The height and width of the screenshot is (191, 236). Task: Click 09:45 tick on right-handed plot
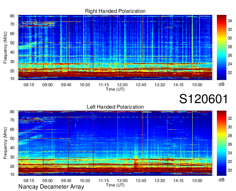click(66, 85)
